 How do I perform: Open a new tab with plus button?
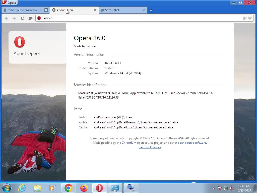(151, 10)
